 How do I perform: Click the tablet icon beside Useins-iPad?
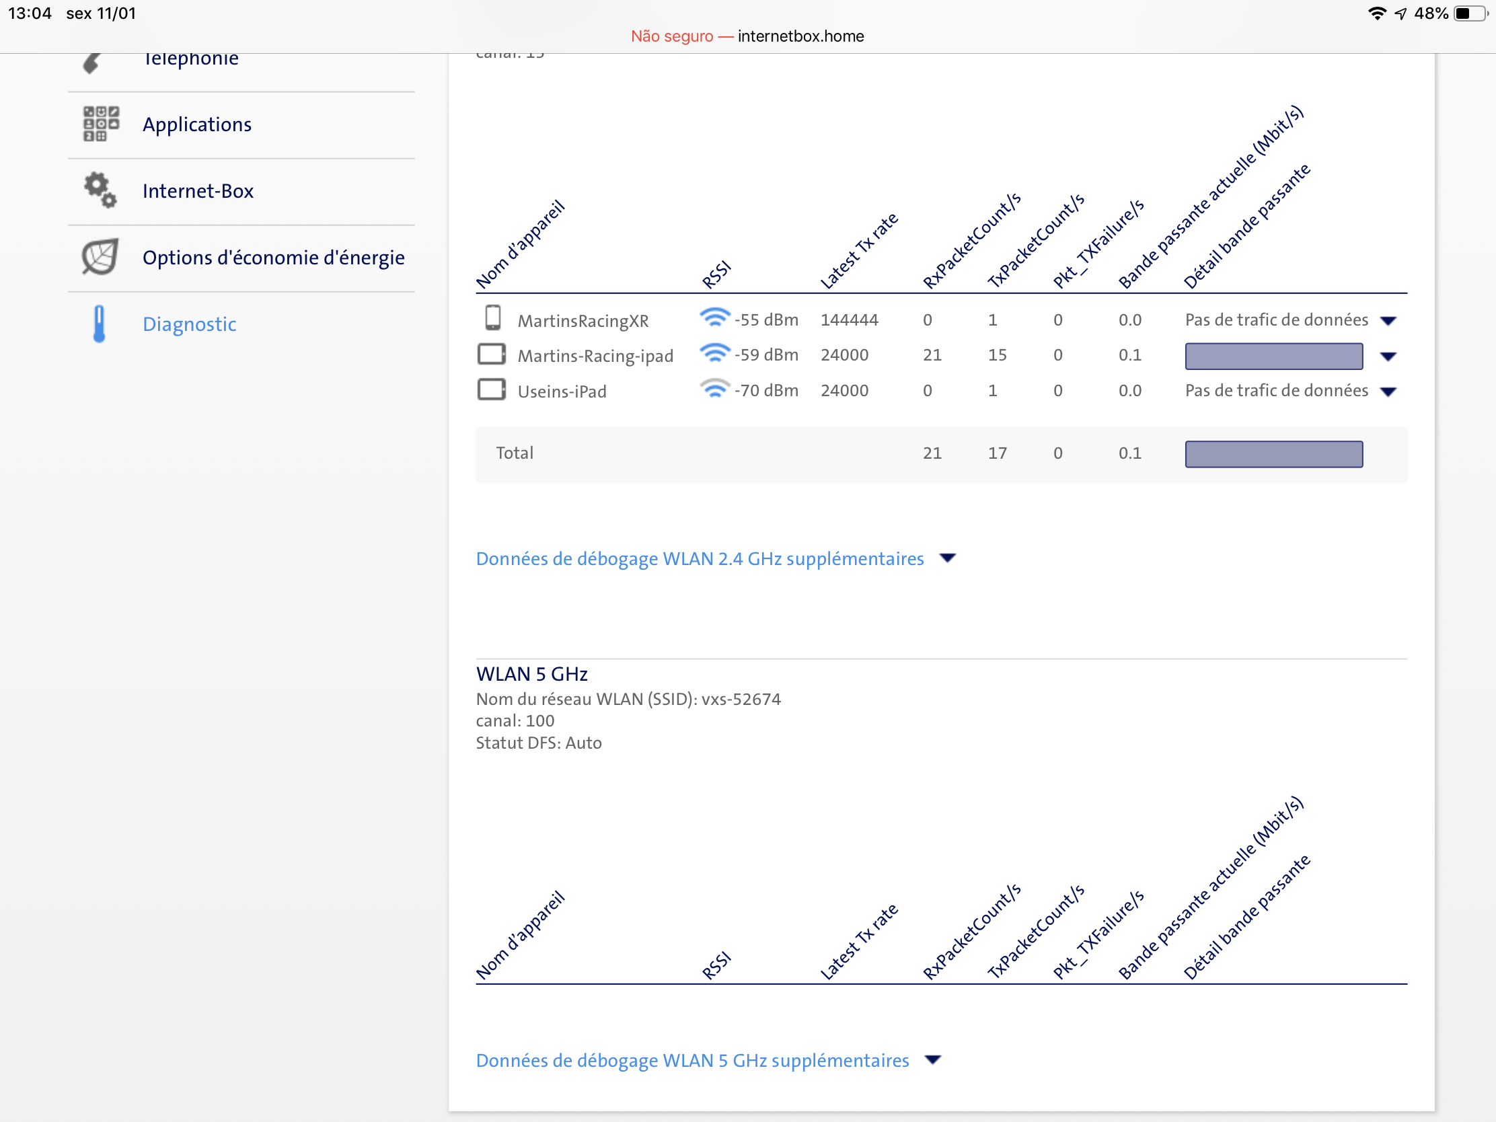click(492, 390)
